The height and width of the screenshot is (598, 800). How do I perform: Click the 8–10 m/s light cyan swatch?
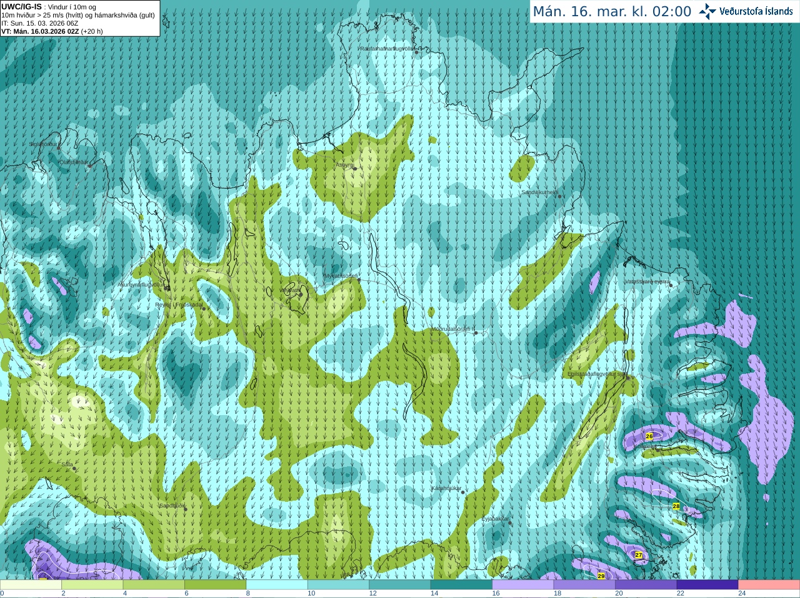(x=277, y=585)
